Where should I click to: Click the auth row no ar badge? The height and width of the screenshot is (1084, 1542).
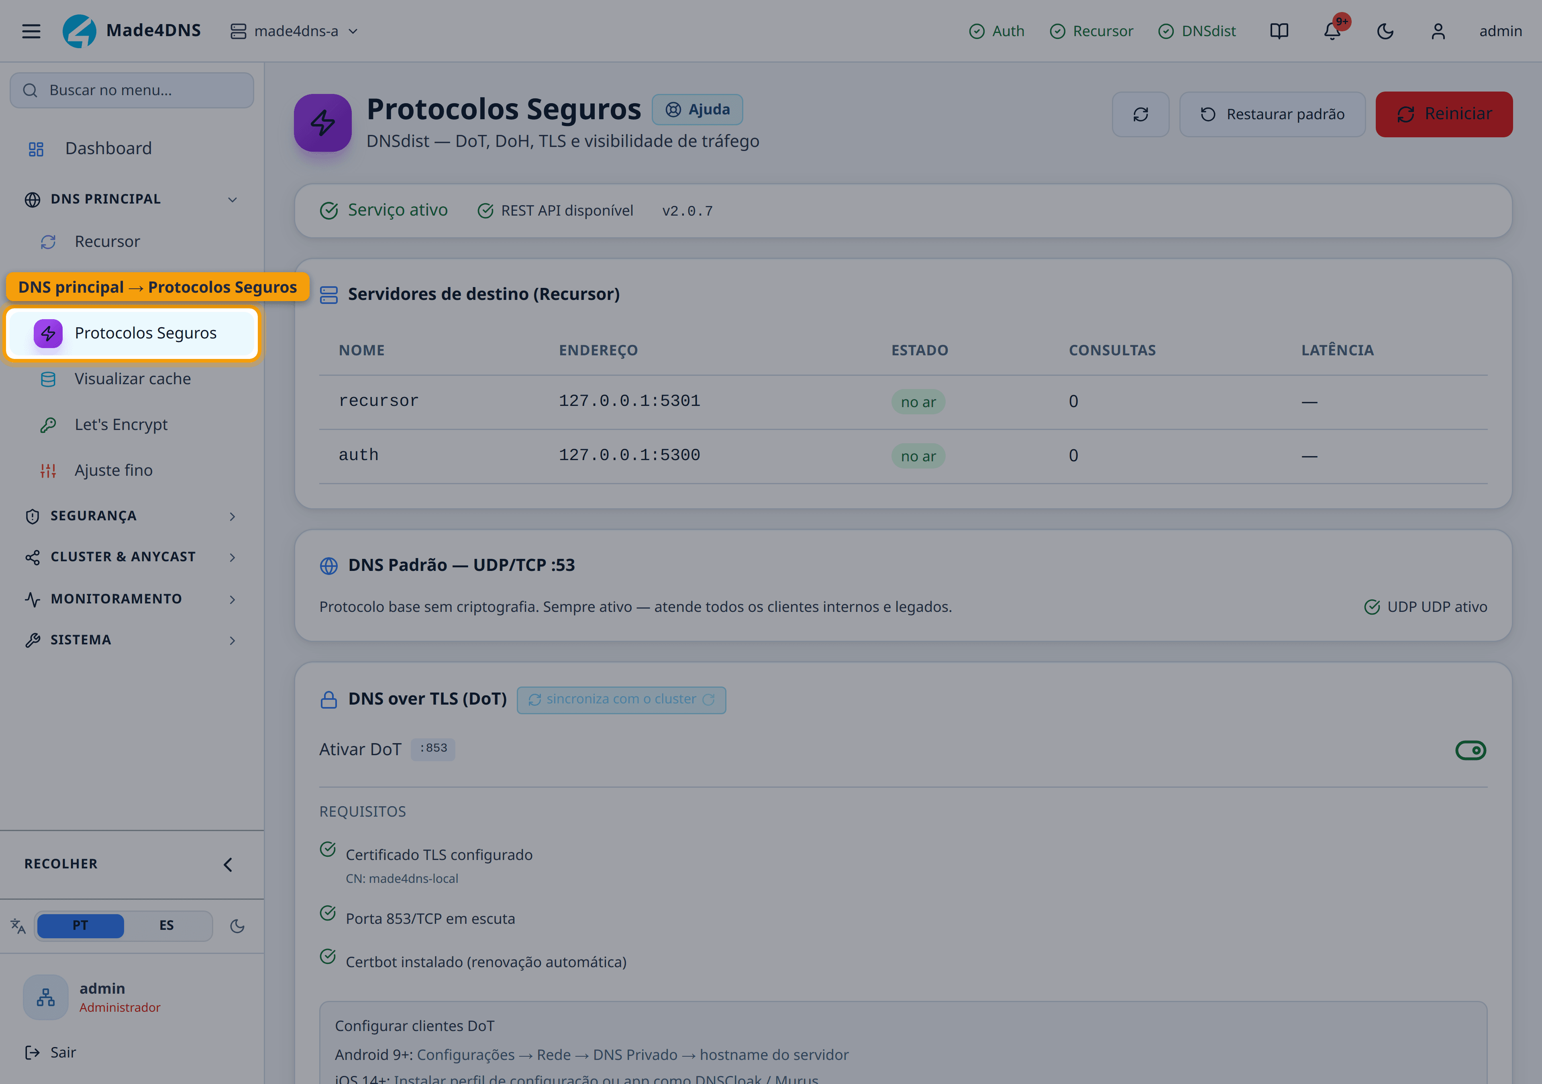pos(918,456)
